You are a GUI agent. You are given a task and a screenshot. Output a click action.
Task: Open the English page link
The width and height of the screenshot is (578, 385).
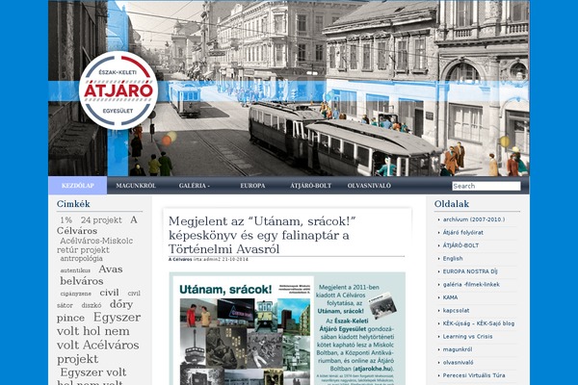[453, 258]
